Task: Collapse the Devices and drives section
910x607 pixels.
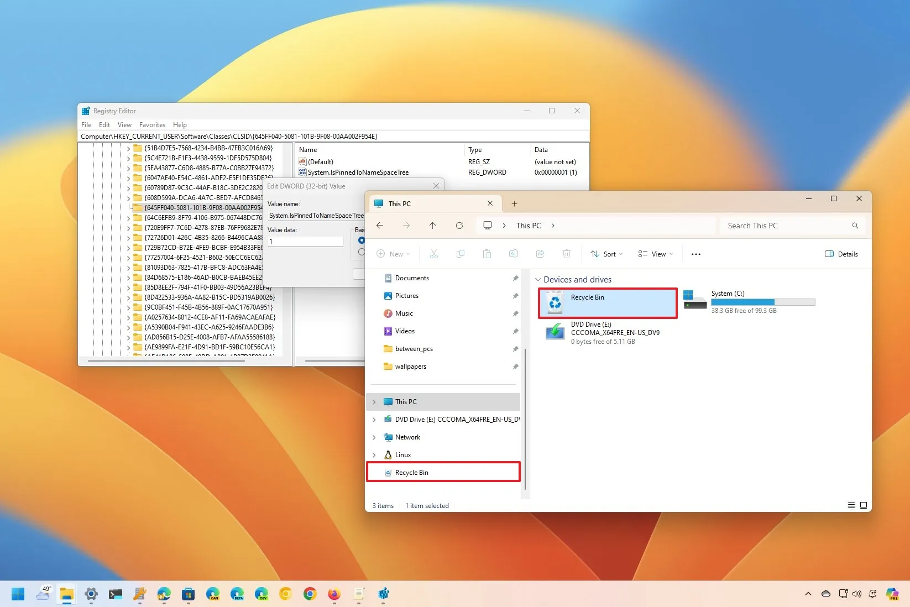Action: point(537,280)
